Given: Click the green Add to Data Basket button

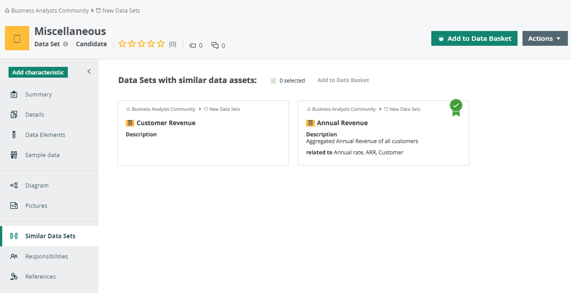Looking at the screenshot, I should (x=474, y=39).
